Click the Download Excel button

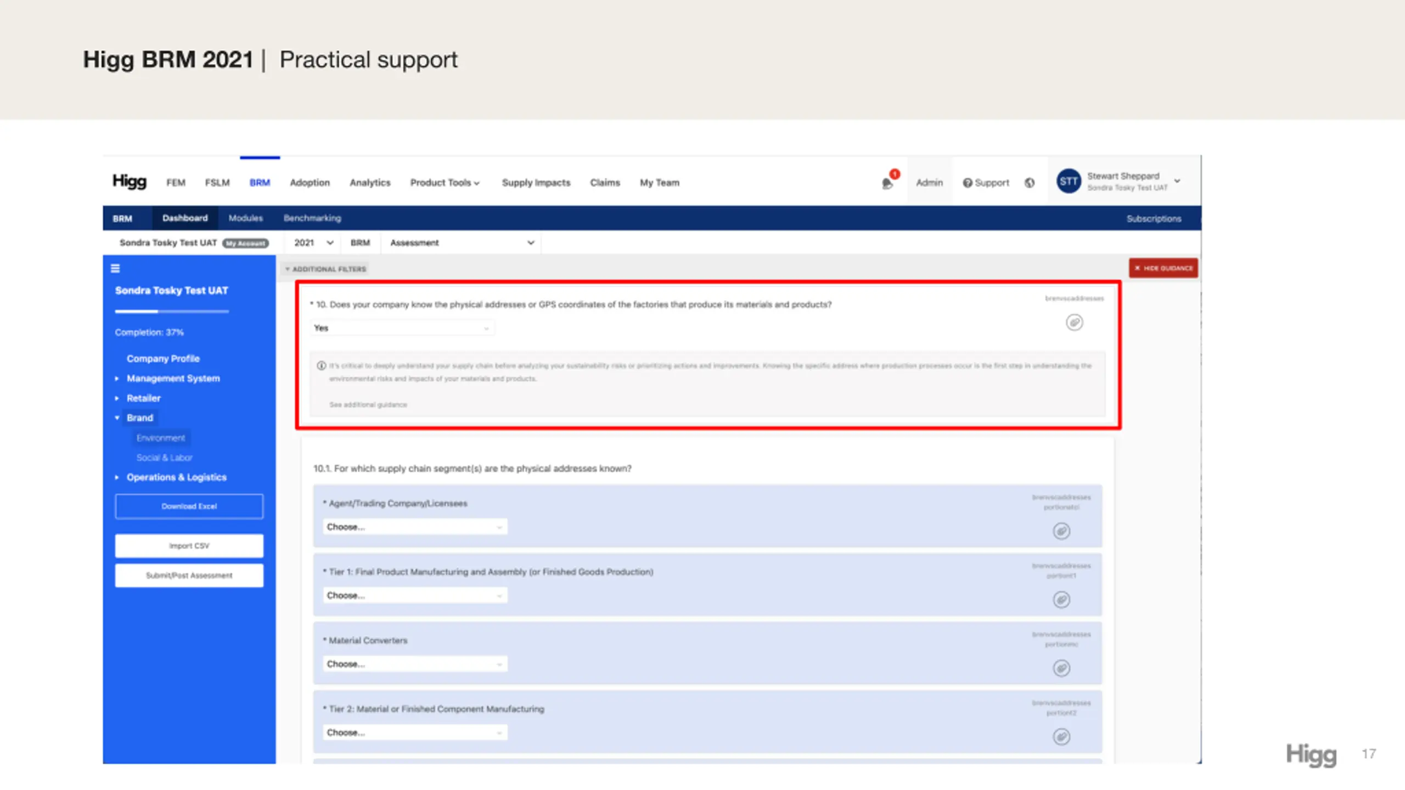click(189, 506)
